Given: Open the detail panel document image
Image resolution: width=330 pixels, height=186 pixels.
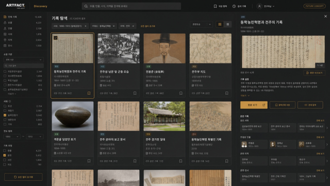Looking at the screenshot, I should point(283,52).
